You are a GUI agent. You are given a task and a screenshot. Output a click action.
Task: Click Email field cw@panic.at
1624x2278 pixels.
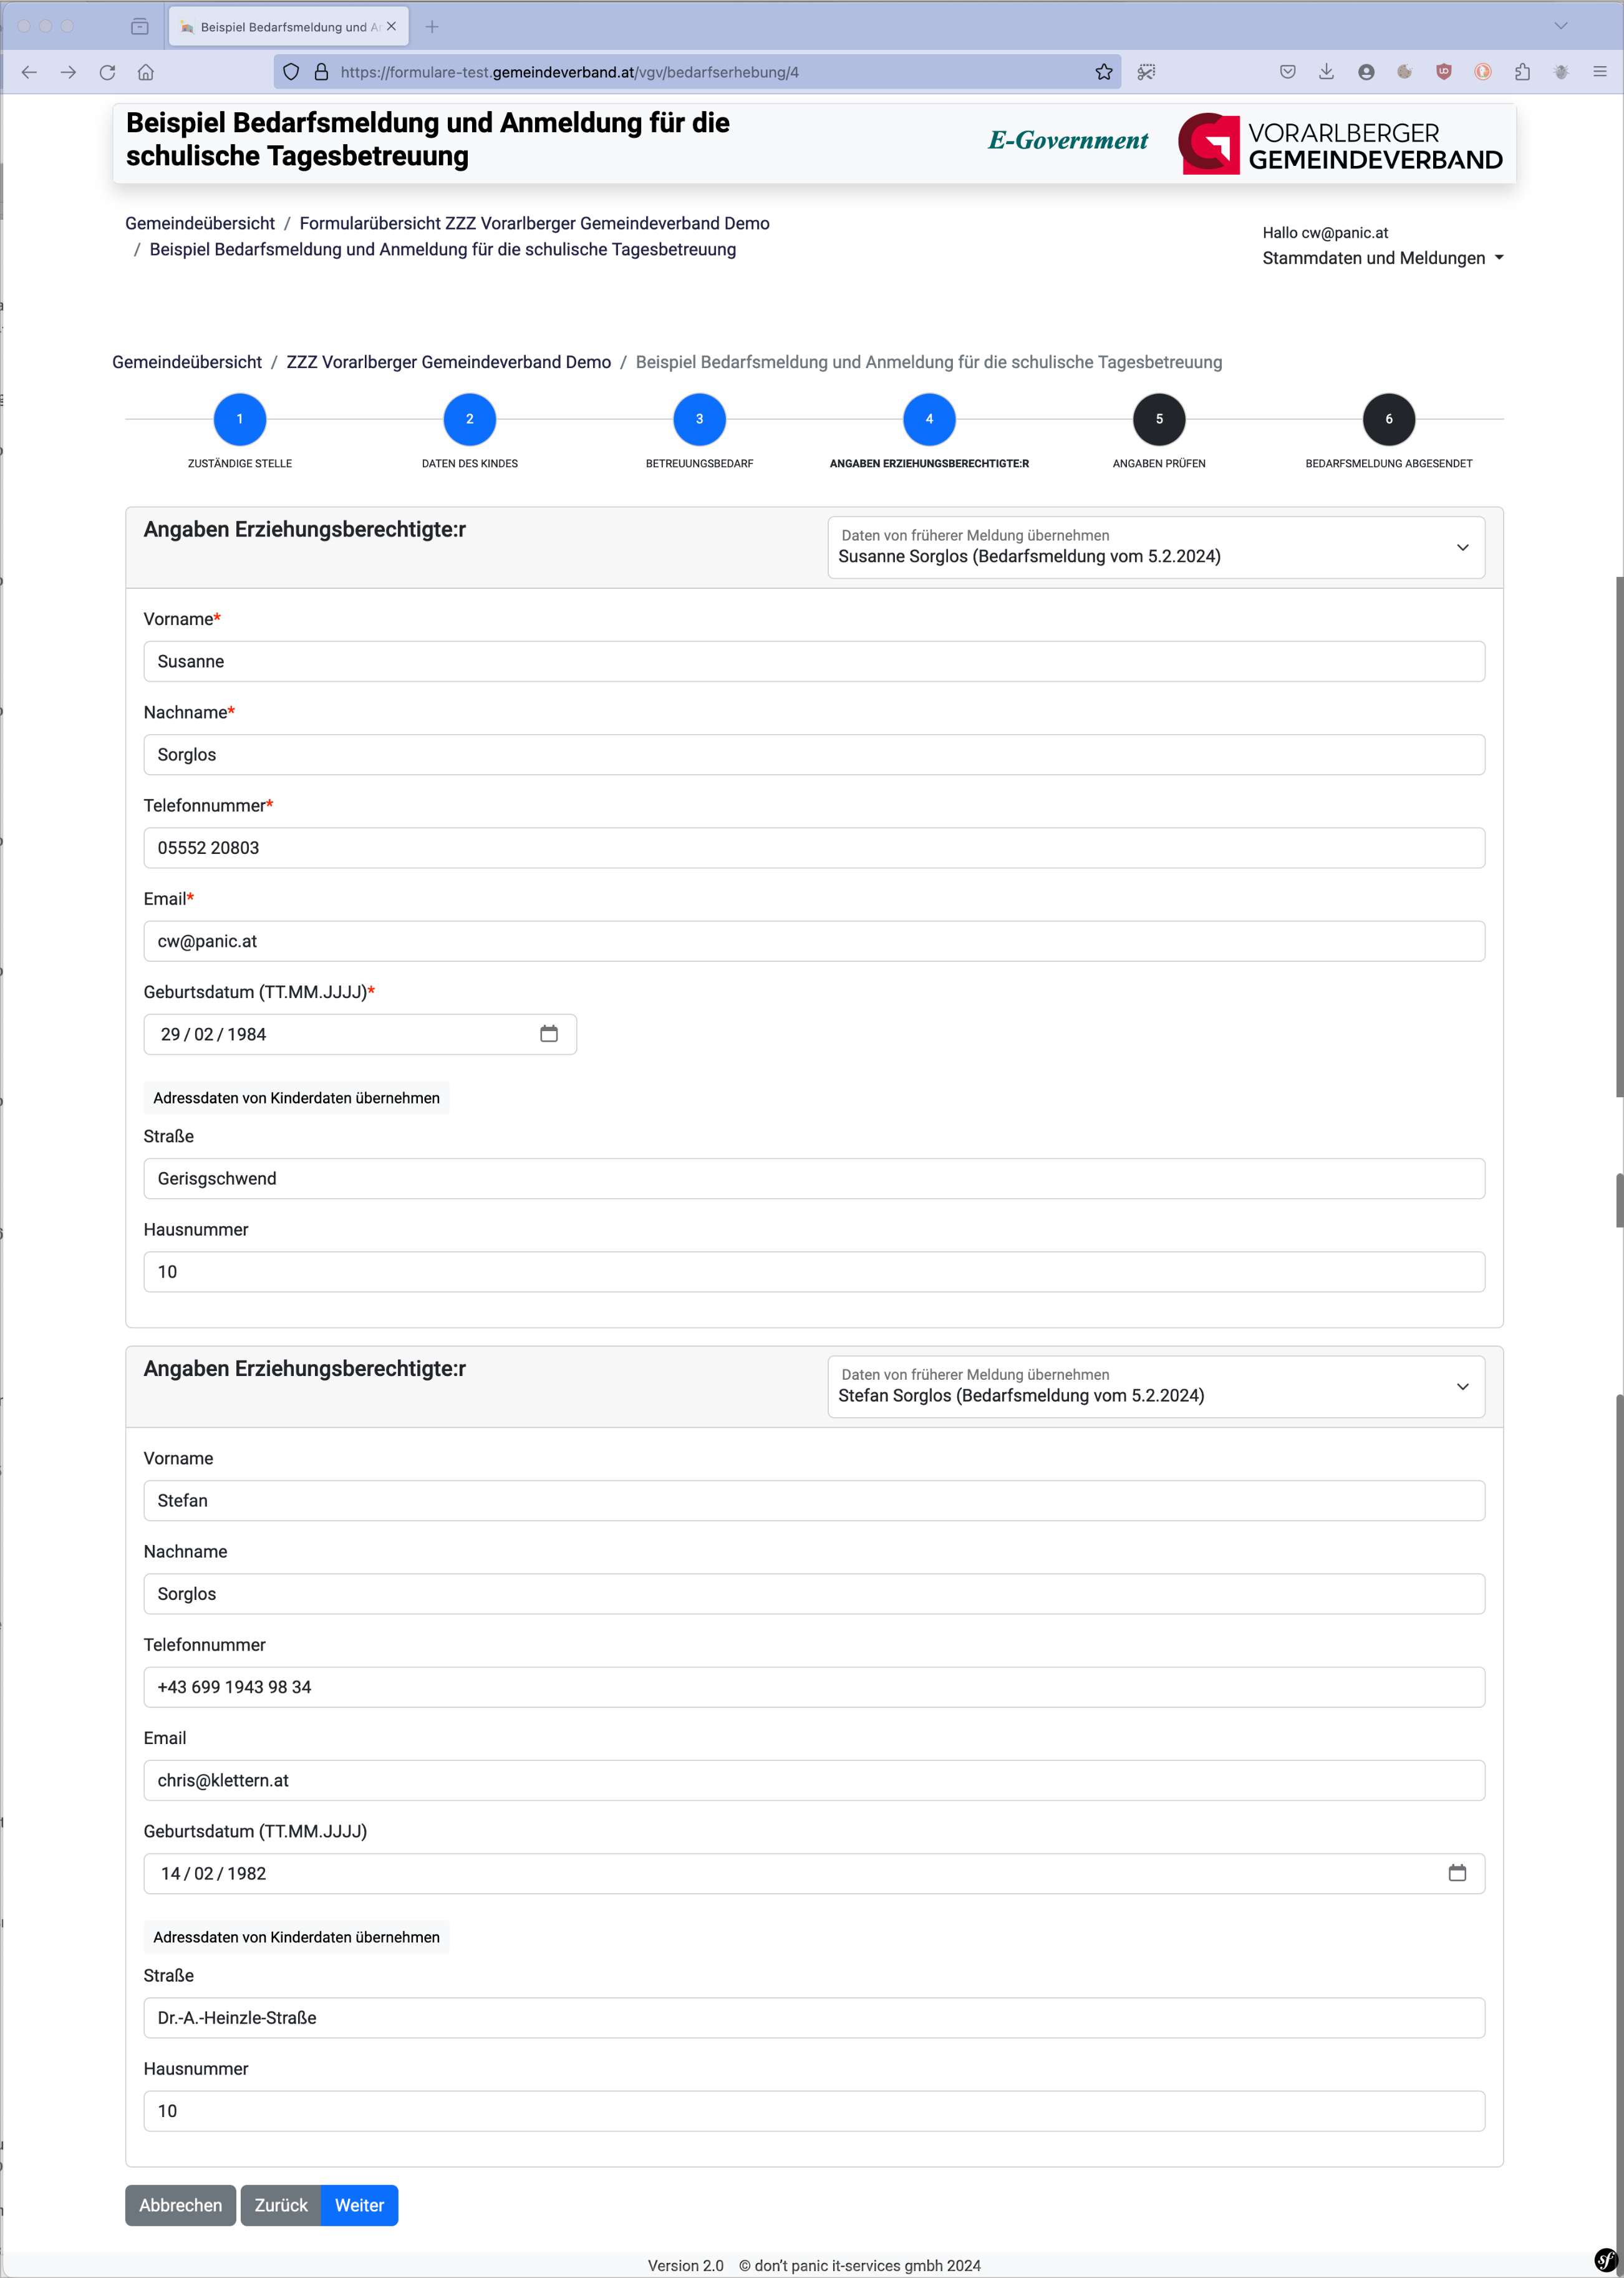(814, 941)
